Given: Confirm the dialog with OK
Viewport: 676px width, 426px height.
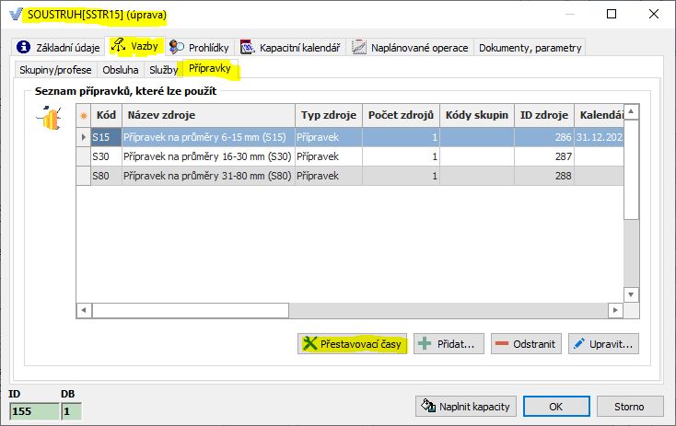Looking at the screenshot, I should [557, 405].
